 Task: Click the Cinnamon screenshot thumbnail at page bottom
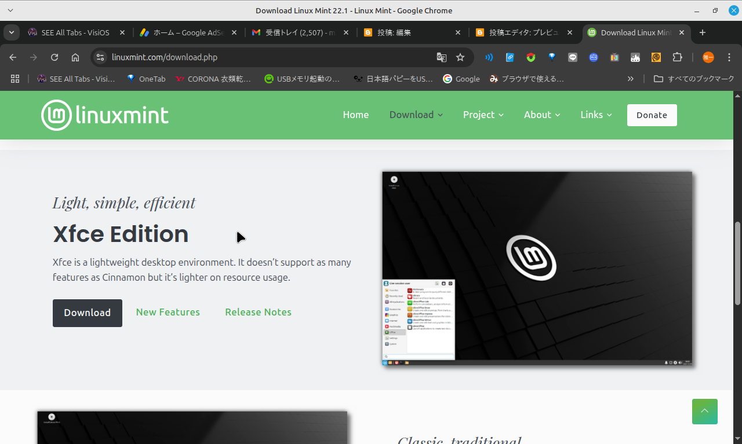click(x=192, y=427)
